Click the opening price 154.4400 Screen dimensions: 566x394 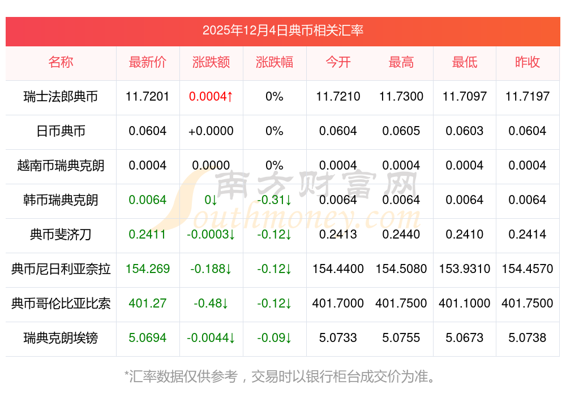[x=338, y=269]
